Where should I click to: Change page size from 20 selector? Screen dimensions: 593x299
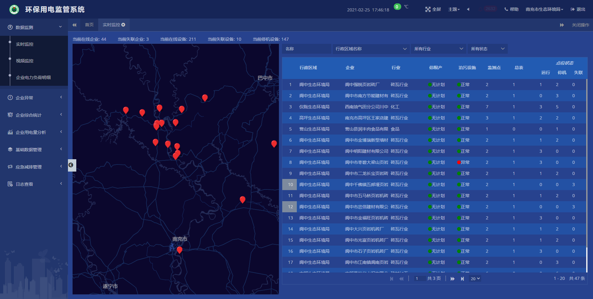(x=475, y=279)
